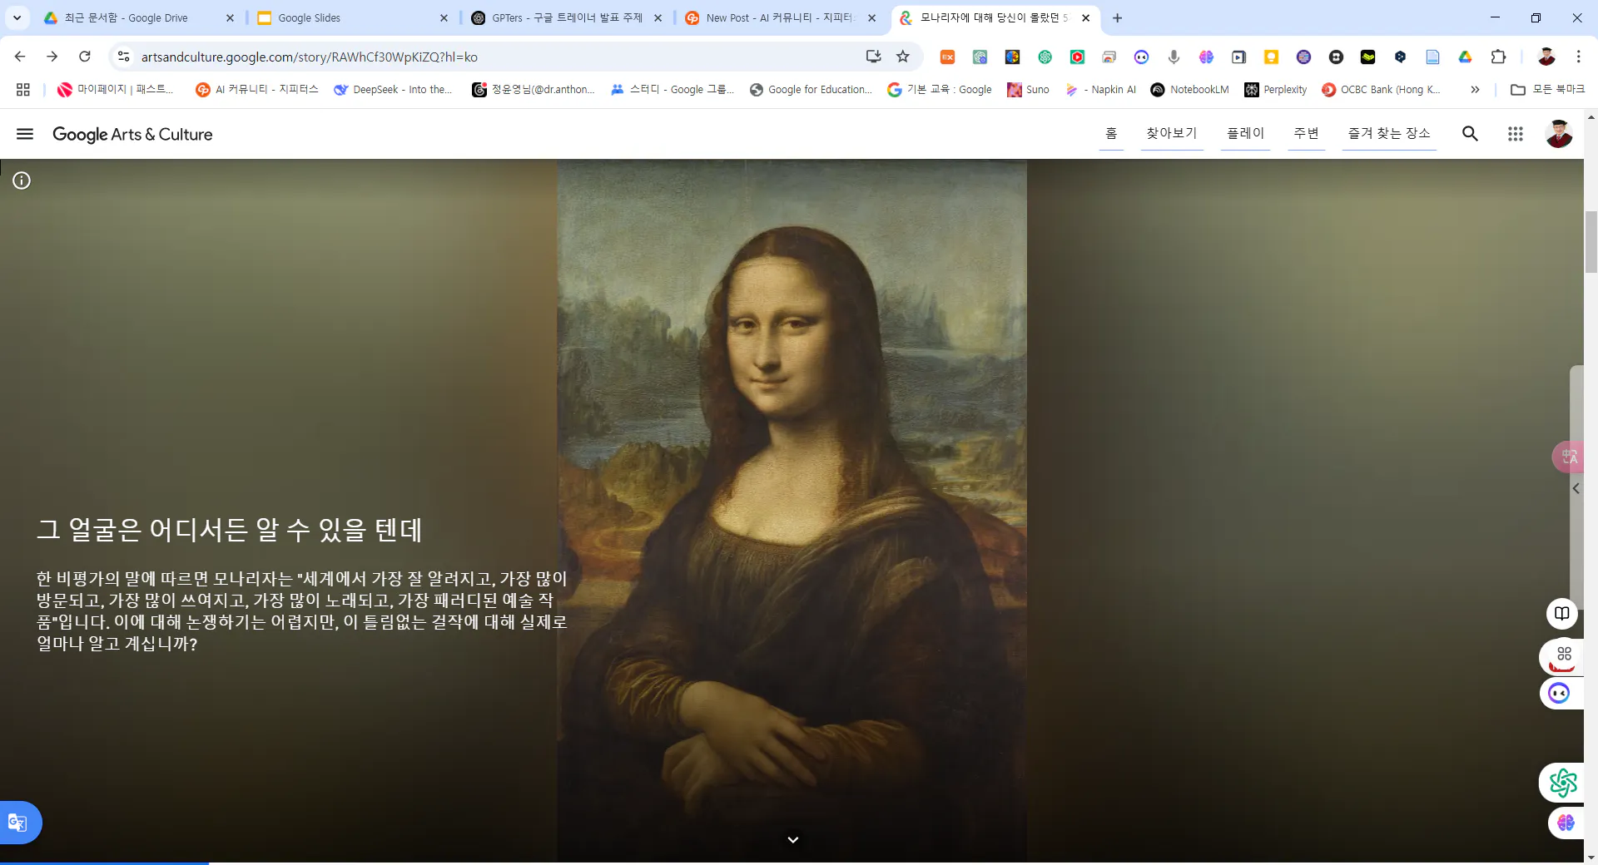Reload the current page

[85, 57]
